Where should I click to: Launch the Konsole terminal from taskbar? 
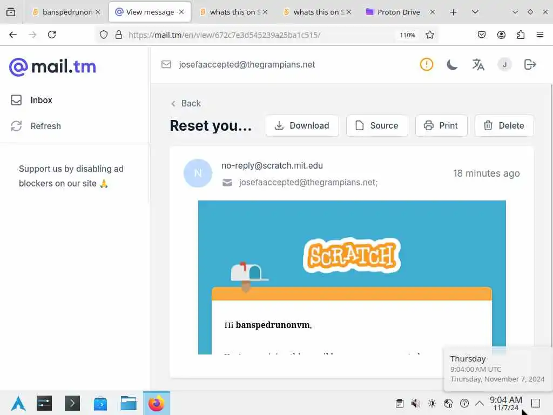(x=72, y=403)
